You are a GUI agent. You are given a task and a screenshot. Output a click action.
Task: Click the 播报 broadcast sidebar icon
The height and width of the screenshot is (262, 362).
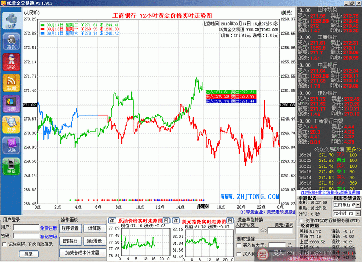coord(10,42)
